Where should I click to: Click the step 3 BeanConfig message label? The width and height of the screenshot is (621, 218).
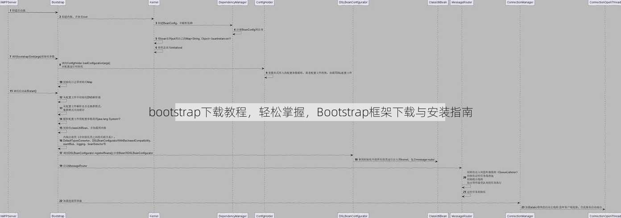(x=174, y=23)
